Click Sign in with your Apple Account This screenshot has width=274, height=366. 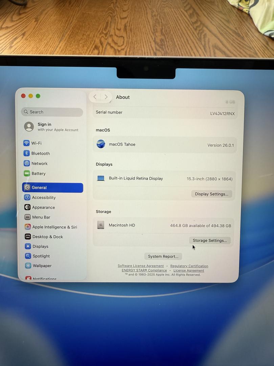[x=51, y=127]
